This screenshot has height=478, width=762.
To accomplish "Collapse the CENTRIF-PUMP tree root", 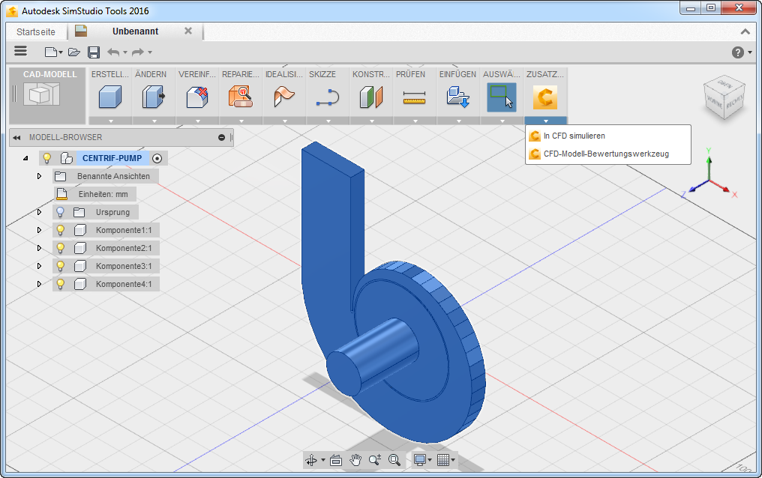I will [x=25, y=158].
